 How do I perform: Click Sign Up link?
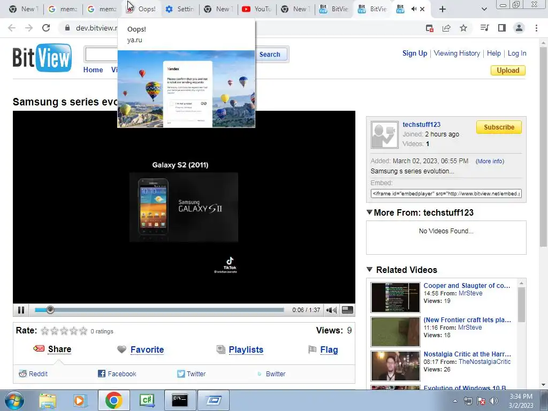click(415, 53)
